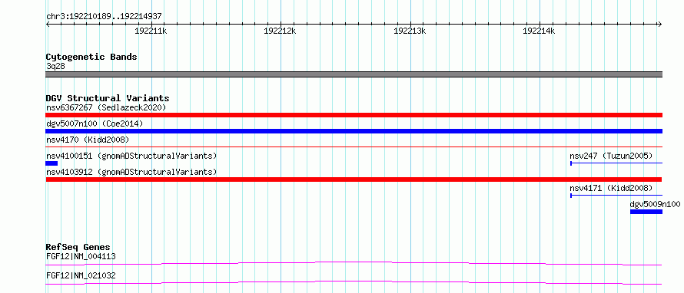Open nsv6367267 (Sedlazeck2020) label
The height and width of the screenshot is (293, 684).
pyautogui.click(x=106, y=107)
